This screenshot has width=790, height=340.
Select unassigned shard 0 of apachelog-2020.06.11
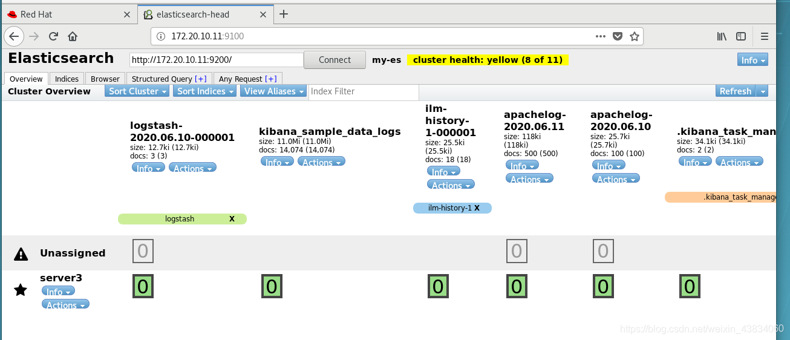point(516,251)
